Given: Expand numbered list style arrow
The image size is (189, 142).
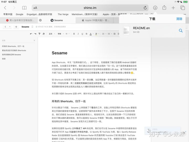Looking at the screenshot, I should (106, 34).
